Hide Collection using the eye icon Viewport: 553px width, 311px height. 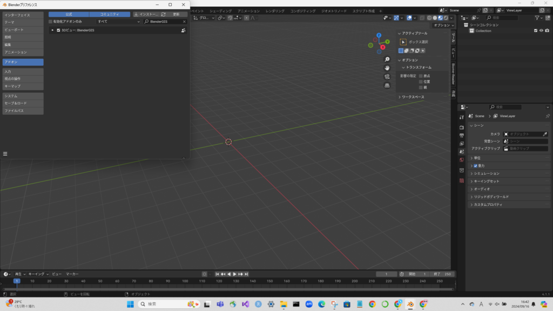coord(541,31)
